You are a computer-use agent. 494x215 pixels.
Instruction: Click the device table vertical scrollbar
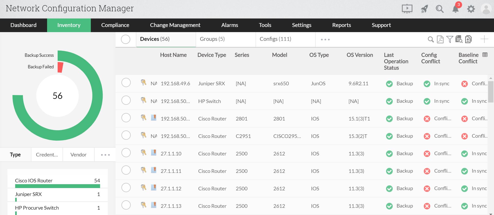[x=490, y=91]
